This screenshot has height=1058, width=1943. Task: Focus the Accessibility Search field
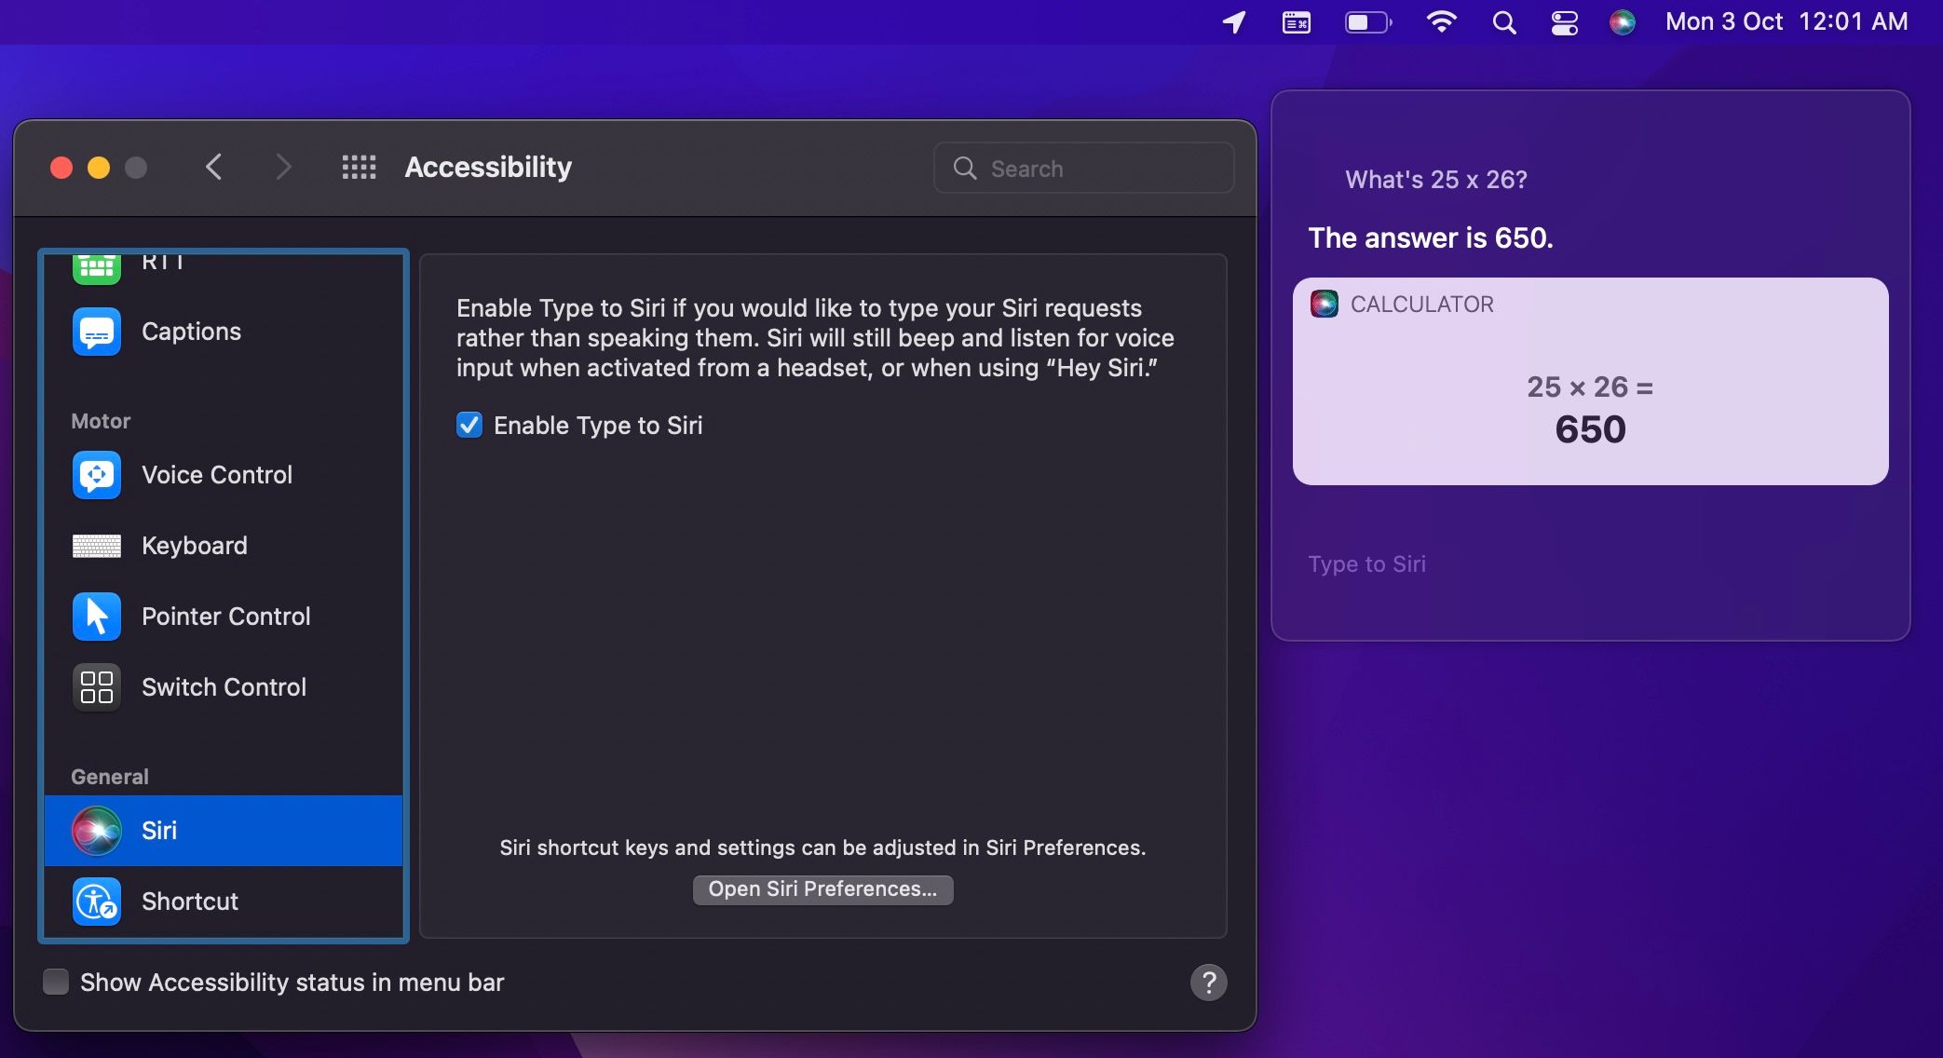1083,169
